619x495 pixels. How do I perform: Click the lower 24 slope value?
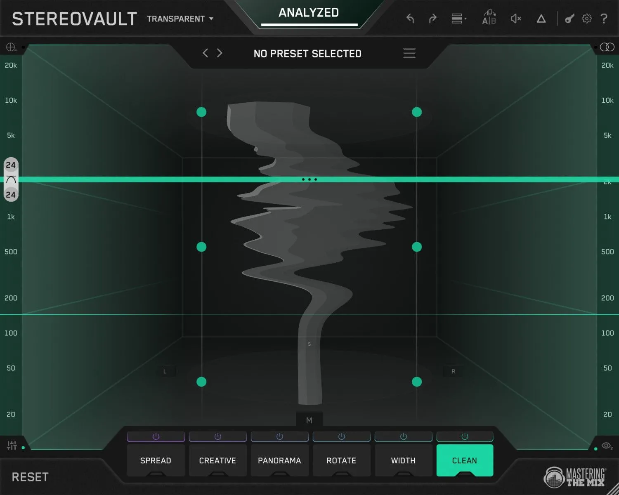[x=11, y=195]
